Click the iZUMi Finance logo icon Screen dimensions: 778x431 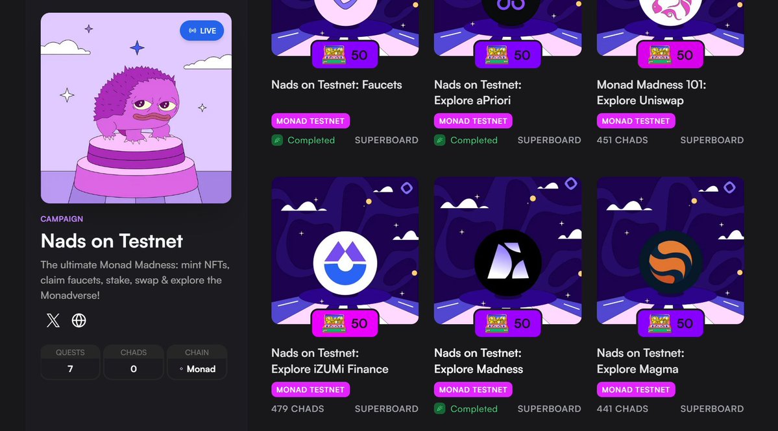coord(345,263)
